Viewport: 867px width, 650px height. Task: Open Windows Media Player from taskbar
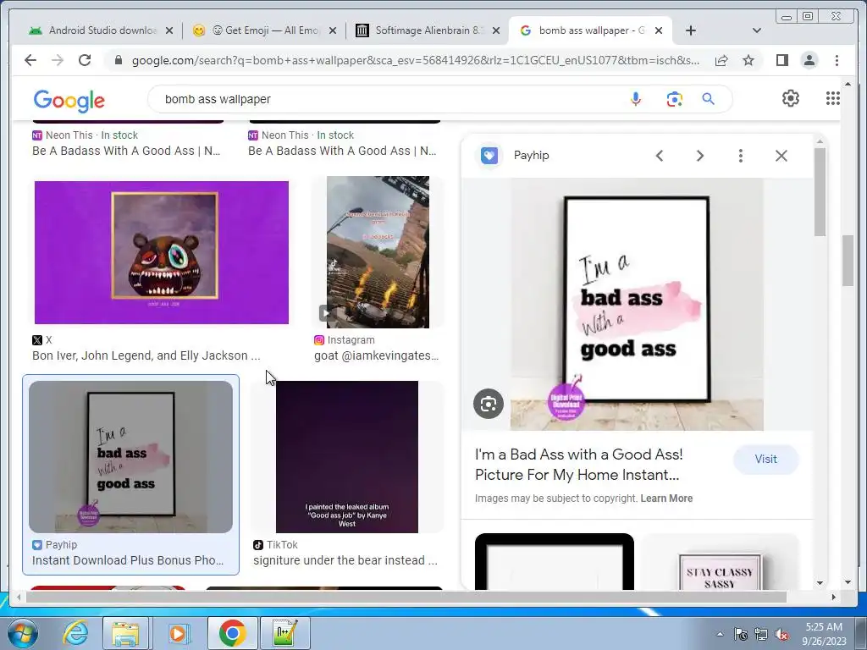click(178, 633)
